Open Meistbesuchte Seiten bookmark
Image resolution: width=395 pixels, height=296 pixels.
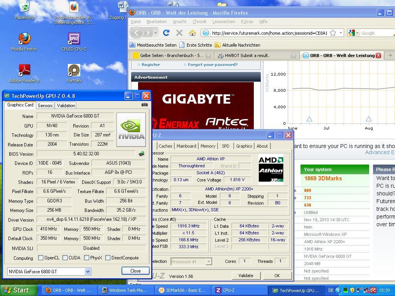point(153,45)
